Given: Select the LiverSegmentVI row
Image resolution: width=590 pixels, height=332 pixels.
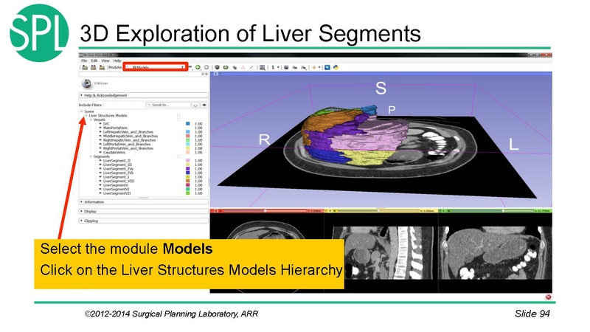Looking at the screenshot, I should (x=117, y=190).
